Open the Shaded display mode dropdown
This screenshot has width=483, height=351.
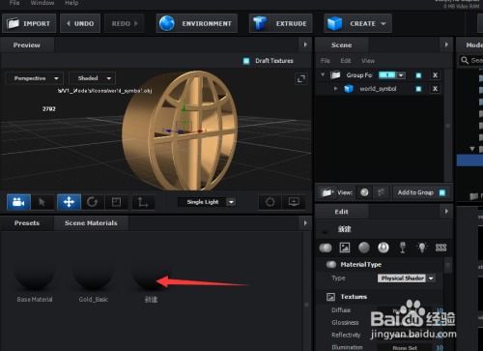click(x=93, y=78)
